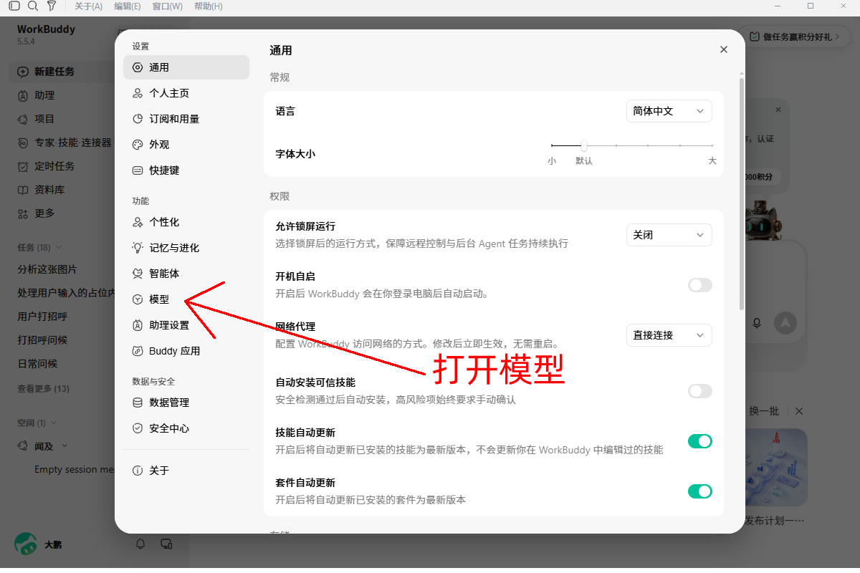
Task: Click 查看更多 (13) link
Action: tap(43, 388)
